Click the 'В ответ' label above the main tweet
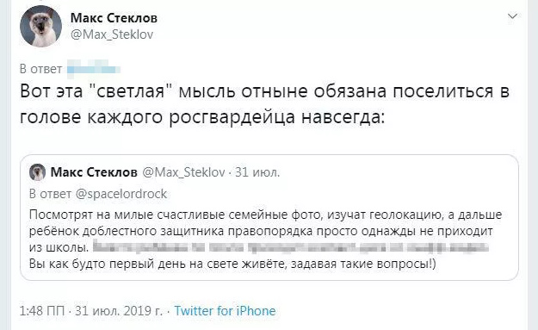Viewport: 538px width, 330px height. 40,69
